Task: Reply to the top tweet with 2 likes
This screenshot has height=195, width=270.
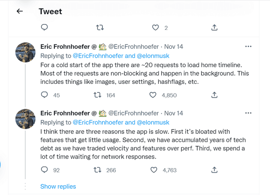Action: click(x=45, y=27)
